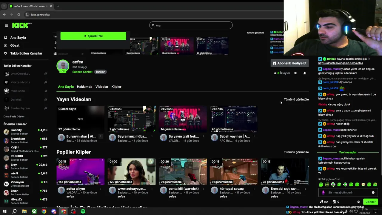Open Videoyun recommended channel

(25, 184)
